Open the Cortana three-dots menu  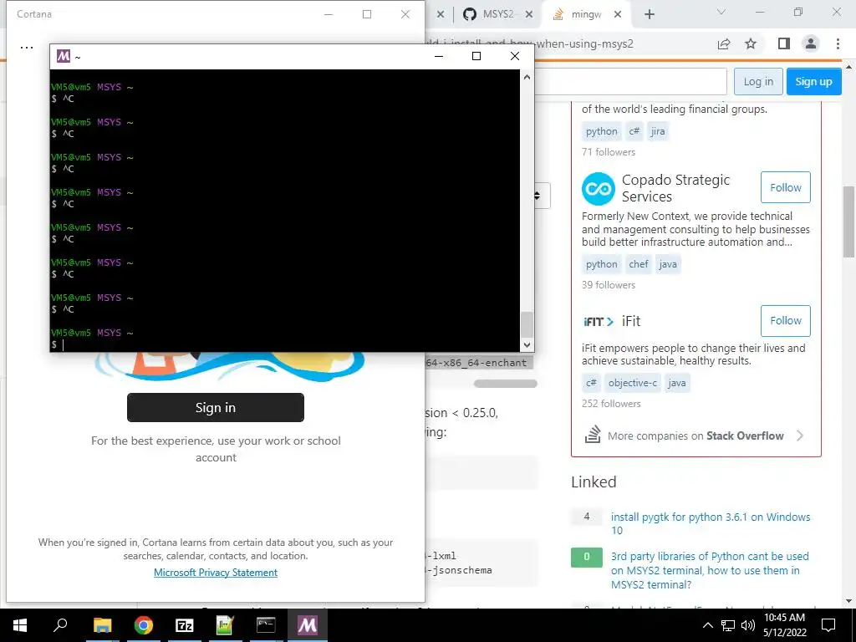click(x=26, y=48)
